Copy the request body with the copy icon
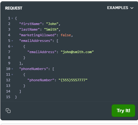Image resolution: width=138 pixels, height=125 pixels. pyautogui.click(x=8, y=111)
